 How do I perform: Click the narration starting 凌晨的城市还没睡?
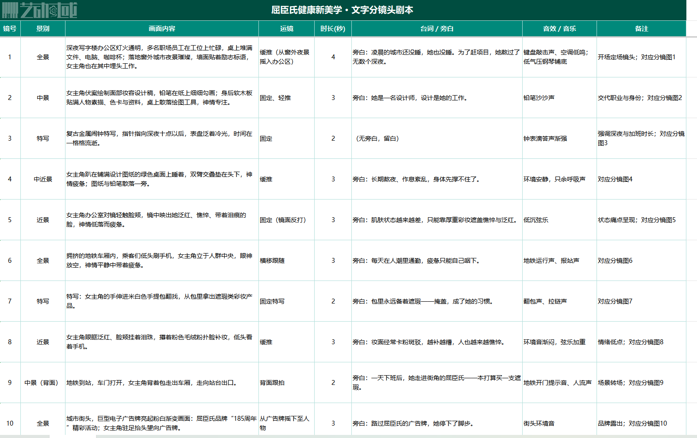point(437,57)
